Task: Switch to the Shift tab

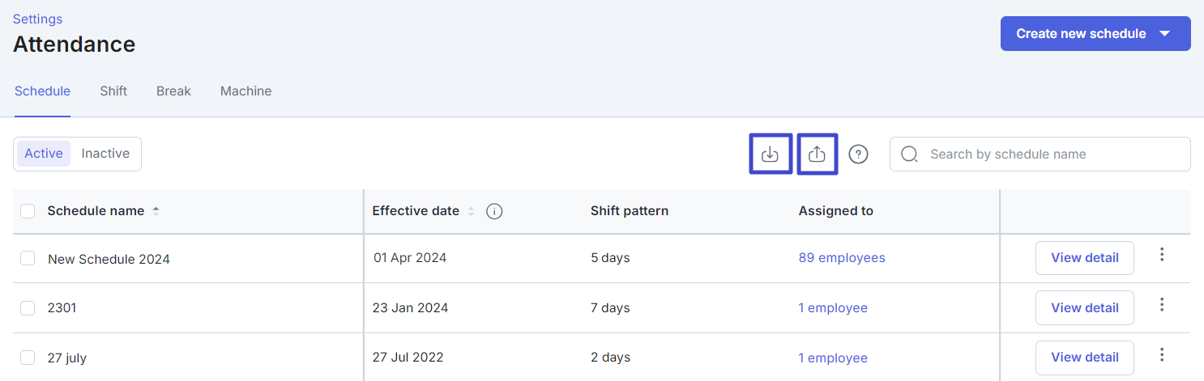Action: point(113,91)
